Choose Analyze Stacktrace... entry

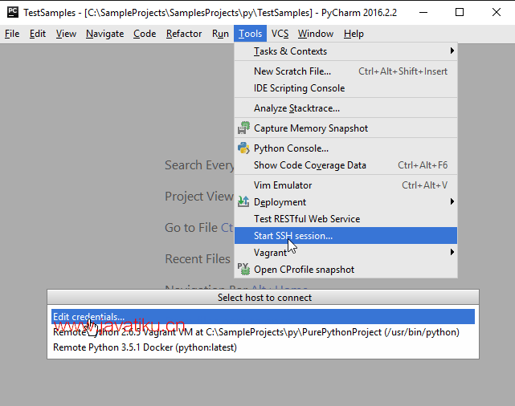click(x=345, y=108)
